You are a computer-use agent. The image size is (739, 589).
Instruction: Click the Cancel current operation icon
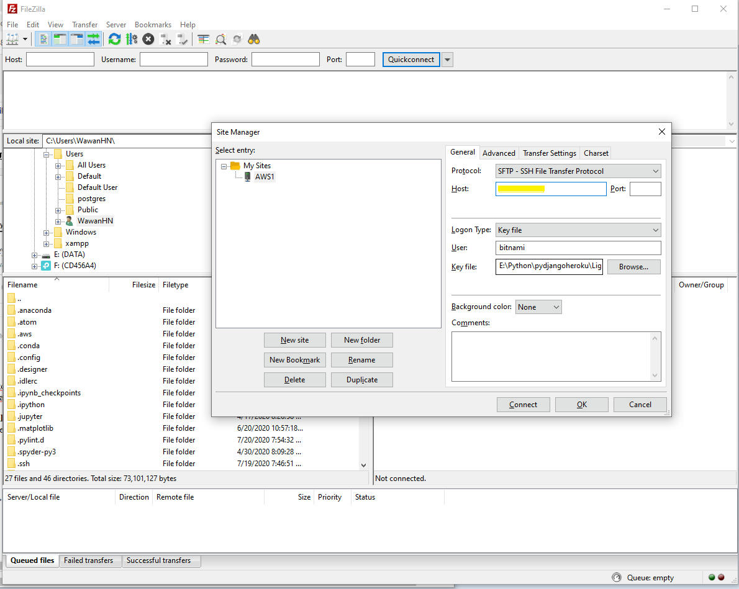click(148, 39)
